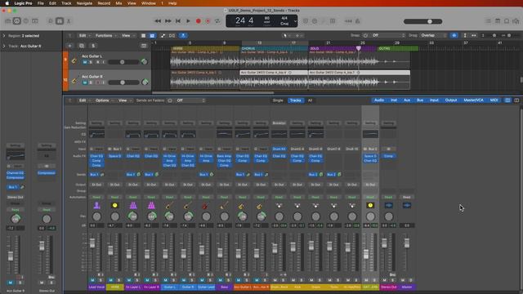Click Setting button on Lead Vocal strip
This screenshot has height=294, width=523.
pos(96,123)
